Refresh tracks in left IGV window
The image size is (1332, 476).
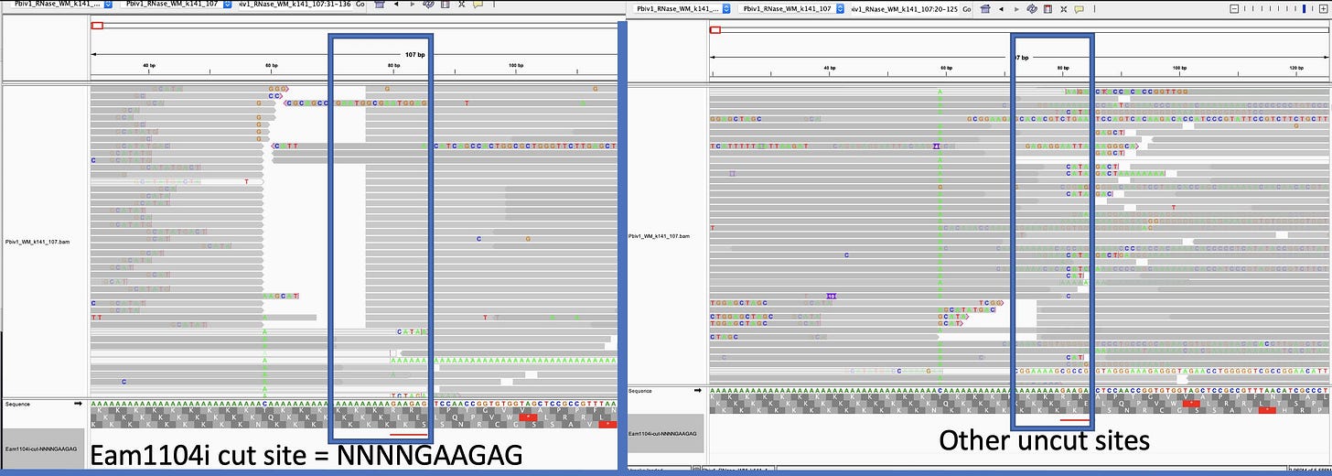(x=428, y=5)
